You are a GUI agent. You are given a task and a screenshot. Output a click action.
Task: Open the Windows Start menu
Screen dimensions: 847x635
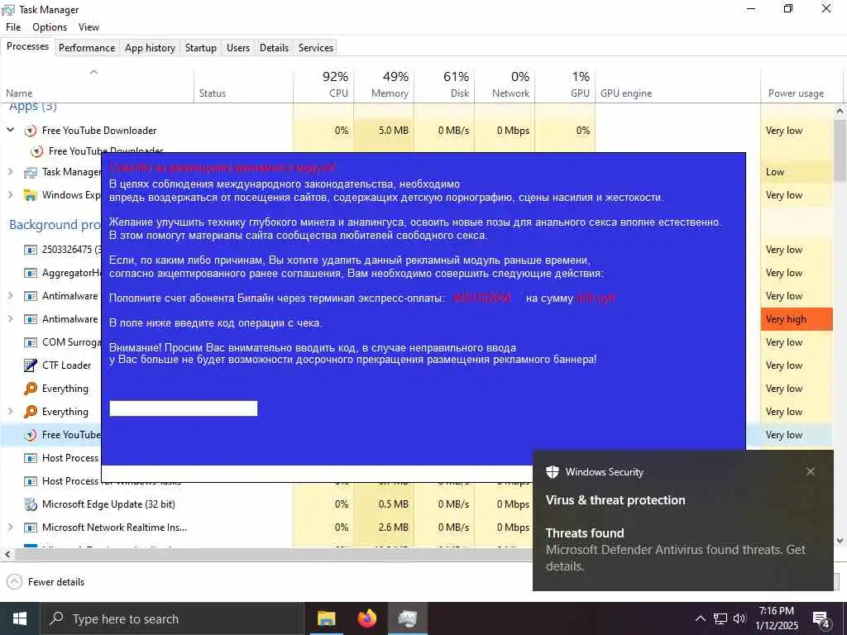click(20, 618)
